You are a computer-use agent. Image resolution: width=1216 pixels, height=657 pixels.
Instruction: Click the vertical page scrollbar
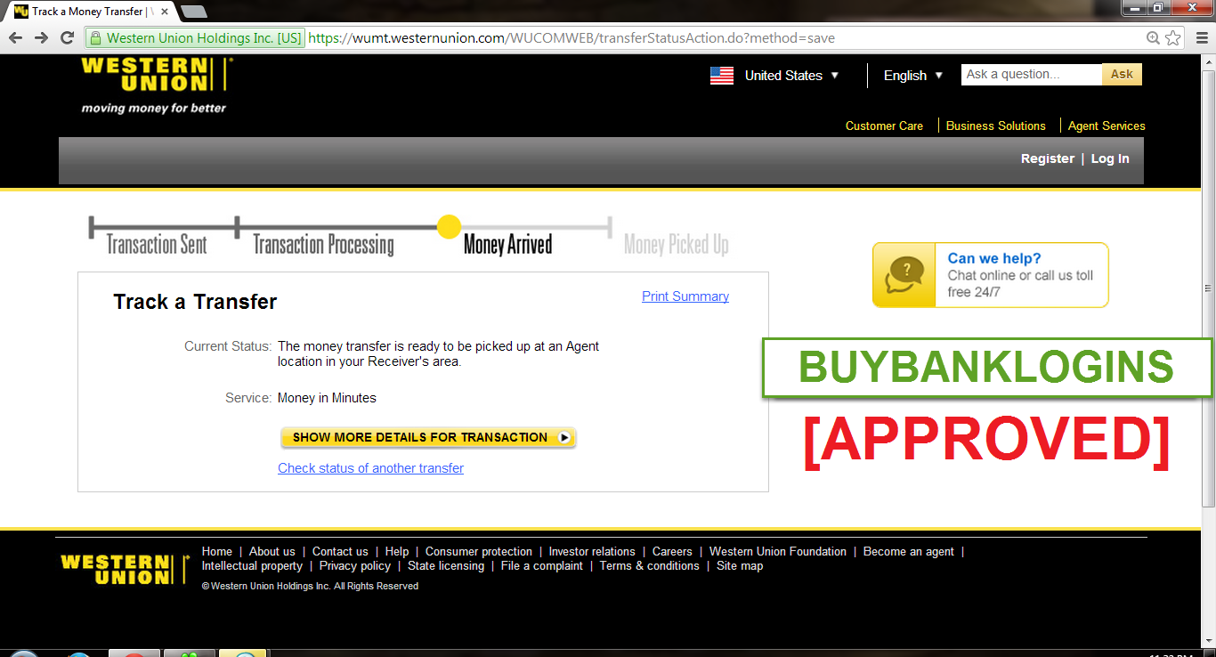point(1208,288)
